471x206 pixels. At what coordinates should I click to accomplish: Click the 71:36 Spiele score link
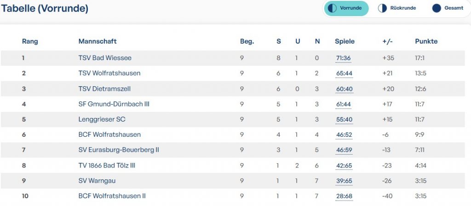click(x=343, y=58)
